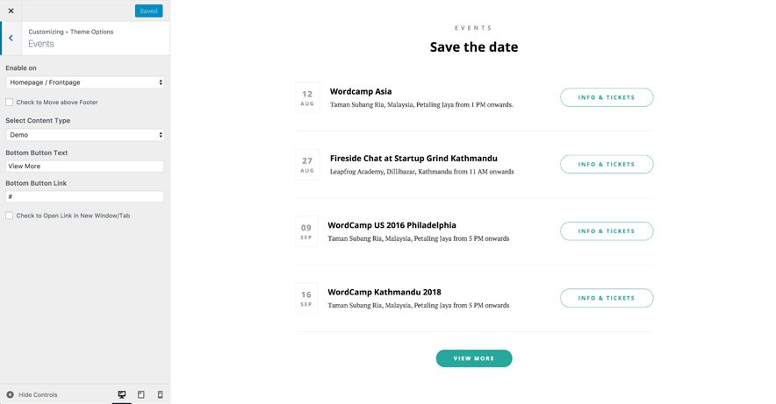Go back using the left chevron arrow
This screenshot has height=404, width=776.
coord(11,39)
